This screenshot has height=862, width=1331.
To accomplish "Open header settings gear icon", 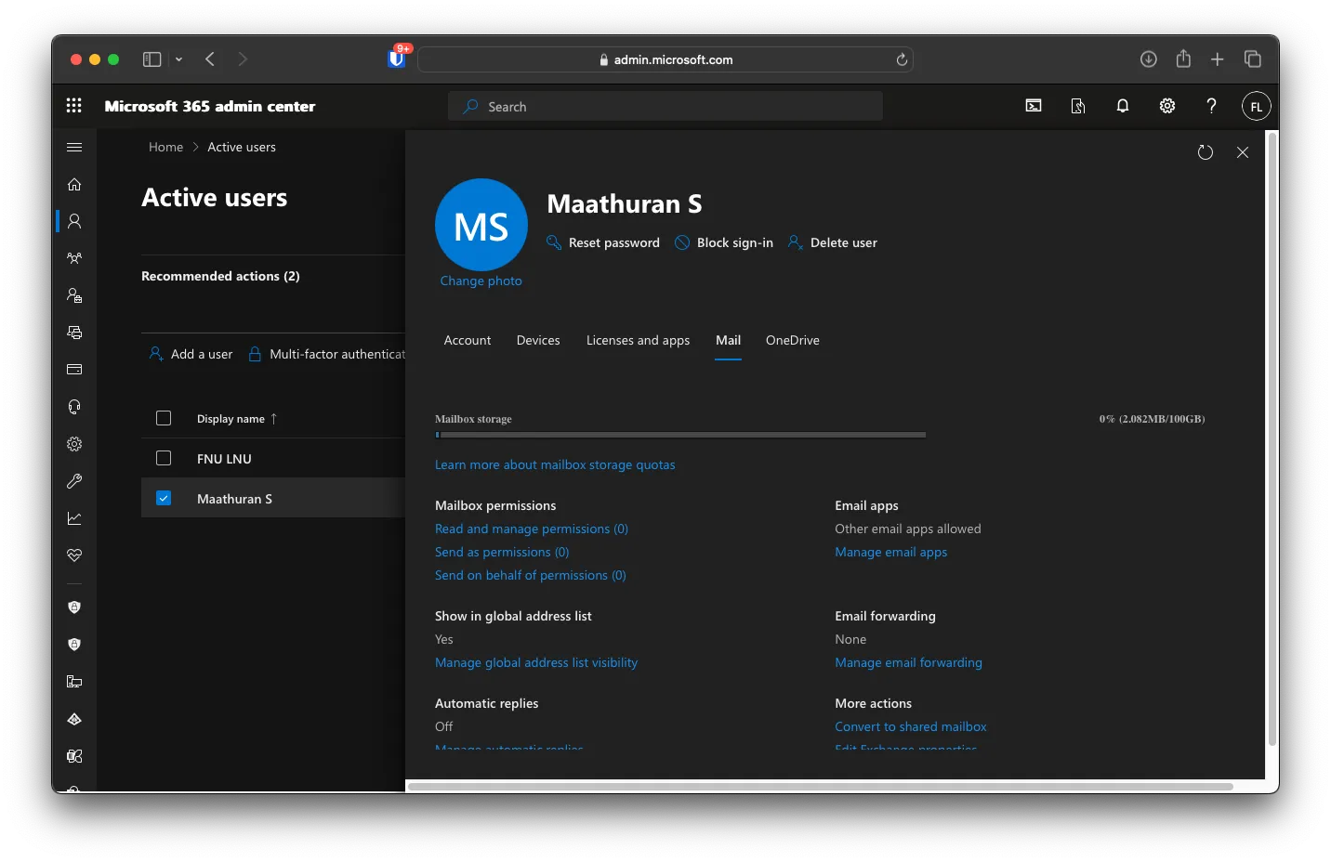I will 1167,106.
